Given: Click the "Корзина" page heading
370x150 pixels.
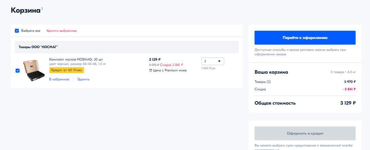Looking at the screenshot, I should [25, 11].
